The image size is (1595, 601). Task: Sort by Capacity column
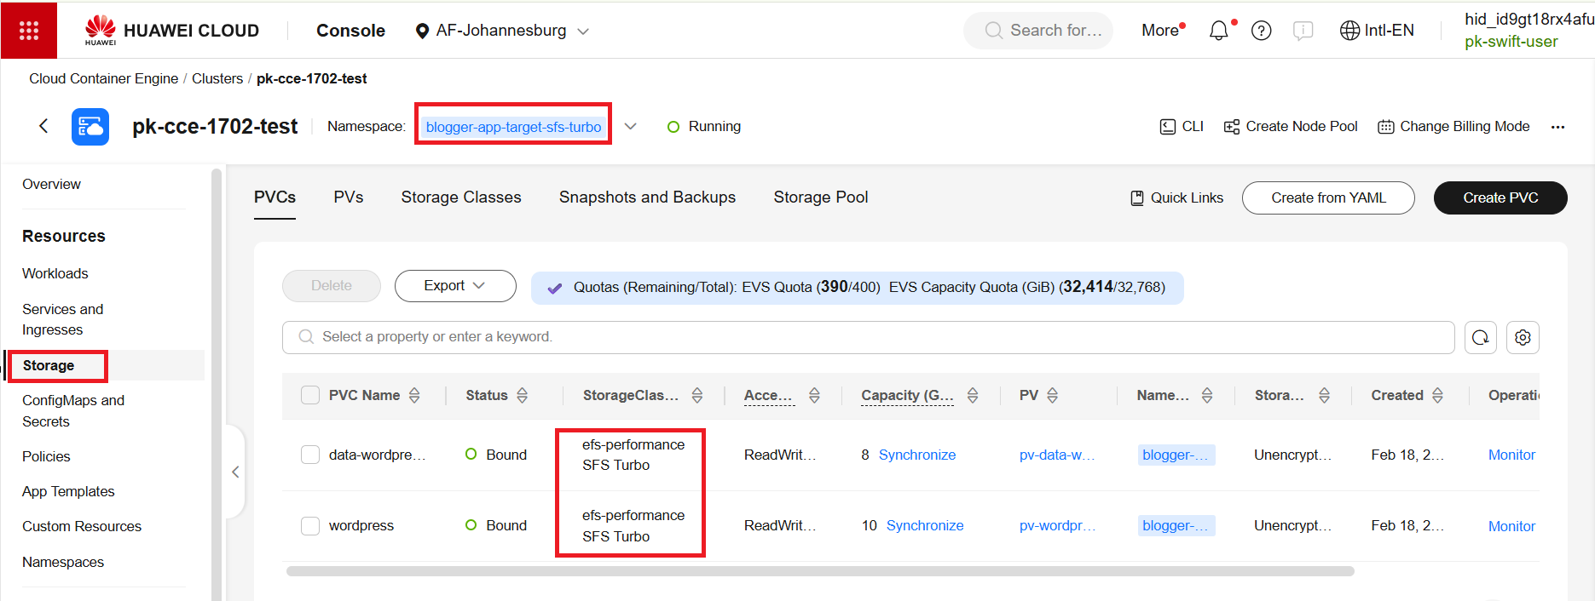973,395
